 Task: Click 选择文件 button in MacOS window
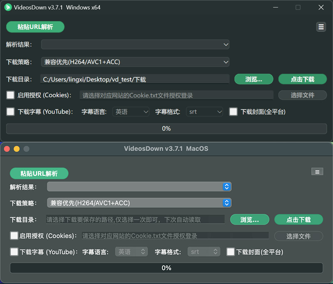(x=298, y=236)
